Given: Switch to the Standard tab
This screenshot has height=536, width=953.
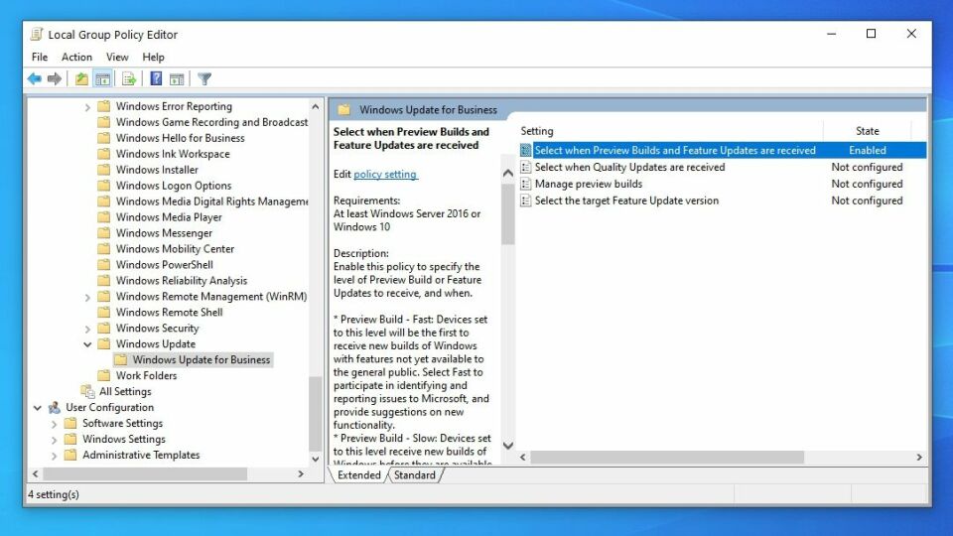Looking at the screenshot, I should tap(415, 475).
